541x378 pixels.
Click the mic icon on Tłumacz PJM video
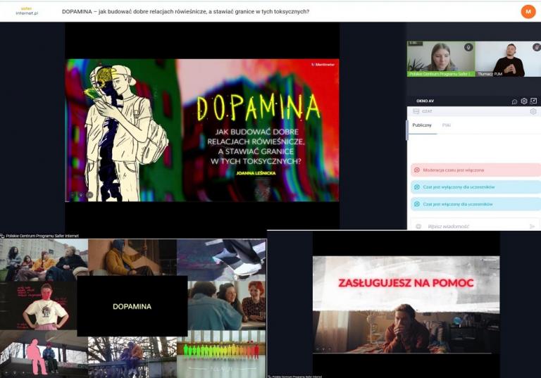(x=537, y=47)
